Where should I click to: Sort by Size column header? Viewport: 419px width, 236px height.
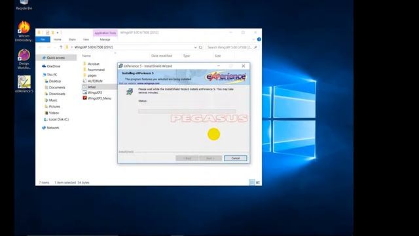[x=218, y=56]
